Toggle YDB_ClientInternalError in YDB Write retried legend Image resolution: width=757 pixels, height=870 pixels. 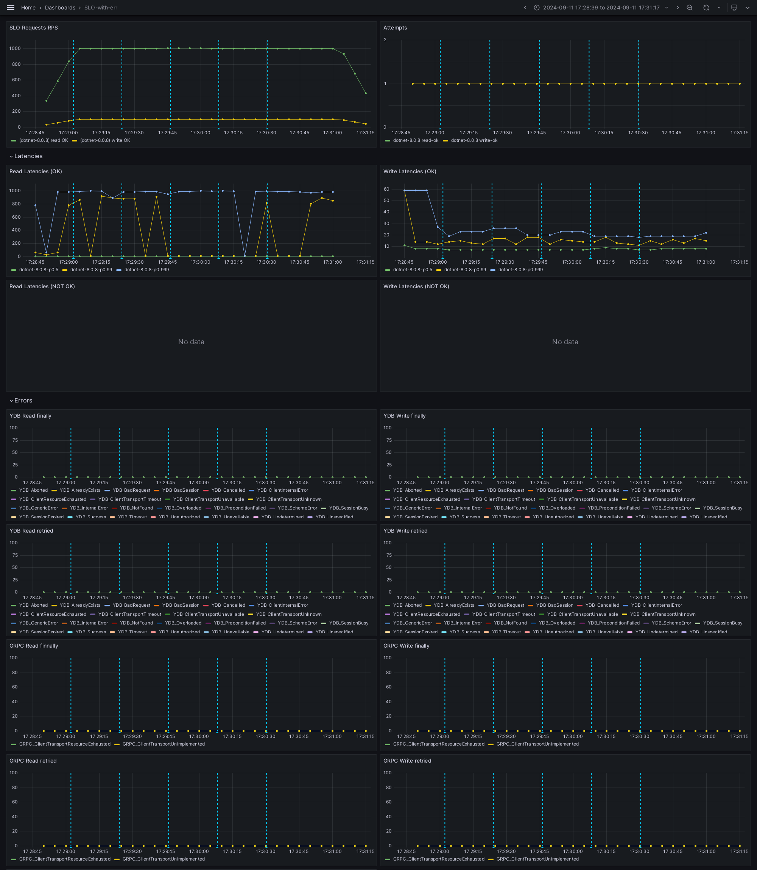coord(656,605)
